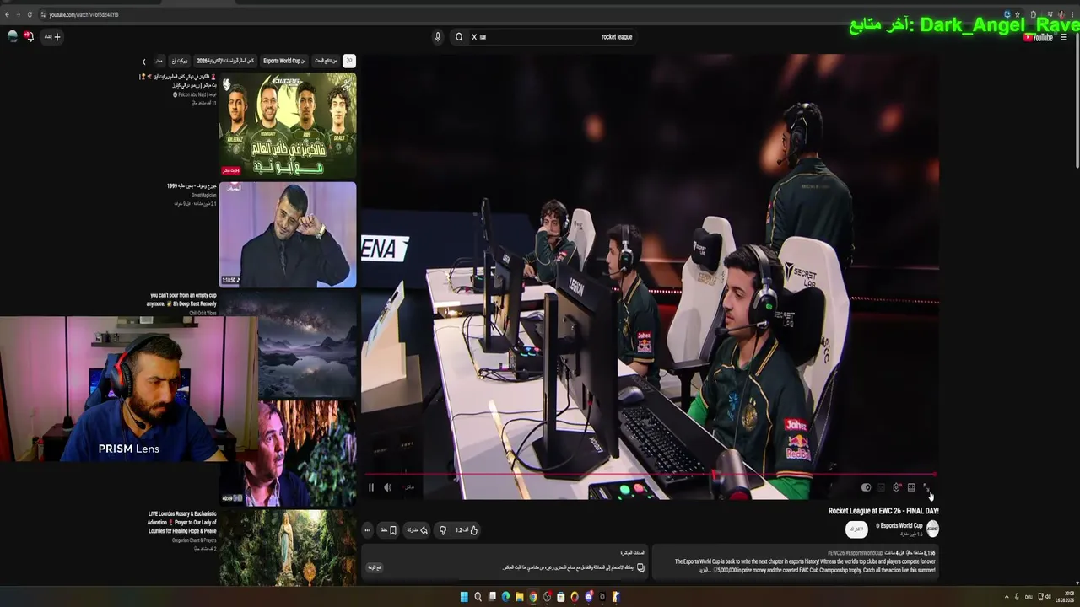Clear the search query with the X
The width and height of the screenshot is (1080, 607).
(474, 37)
